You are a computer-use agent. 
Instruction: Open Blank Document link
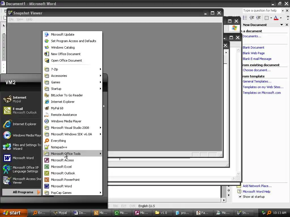(x=253, y=47)
